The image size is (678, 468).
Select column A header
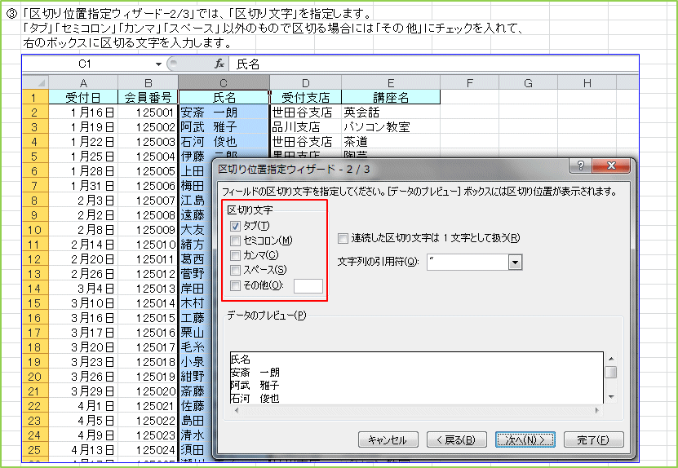[83, 82]
